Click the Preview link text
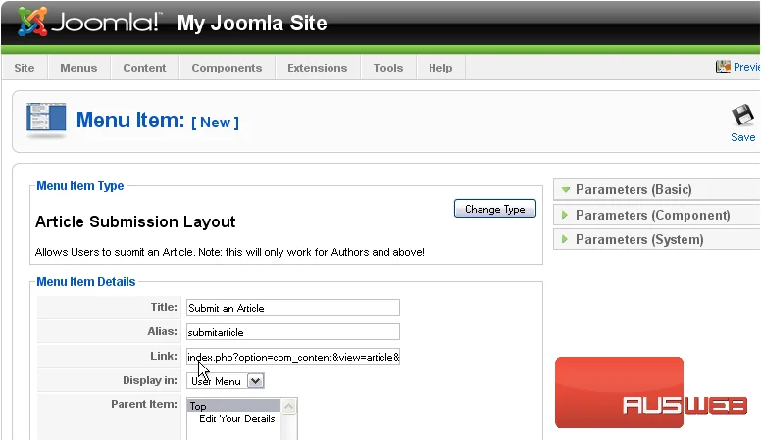This screenshot has width=761, height=441. tap(746, 67)
